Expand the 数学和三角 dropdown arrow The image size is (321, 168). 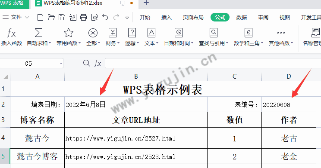tap(262, 43)
